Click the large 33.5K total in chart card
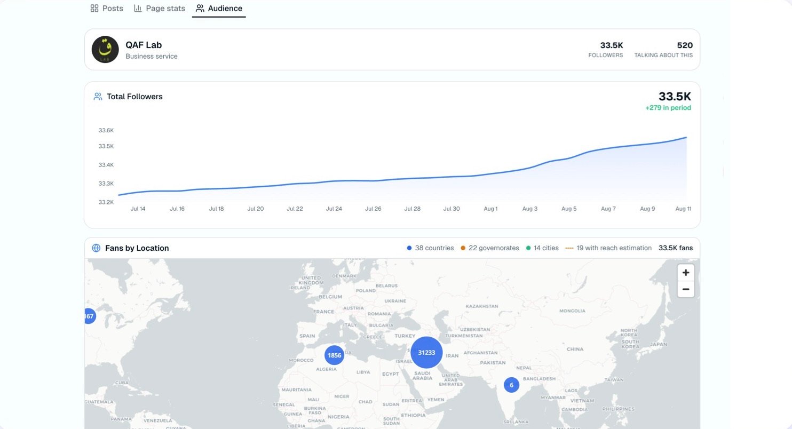 pos(675,97)
